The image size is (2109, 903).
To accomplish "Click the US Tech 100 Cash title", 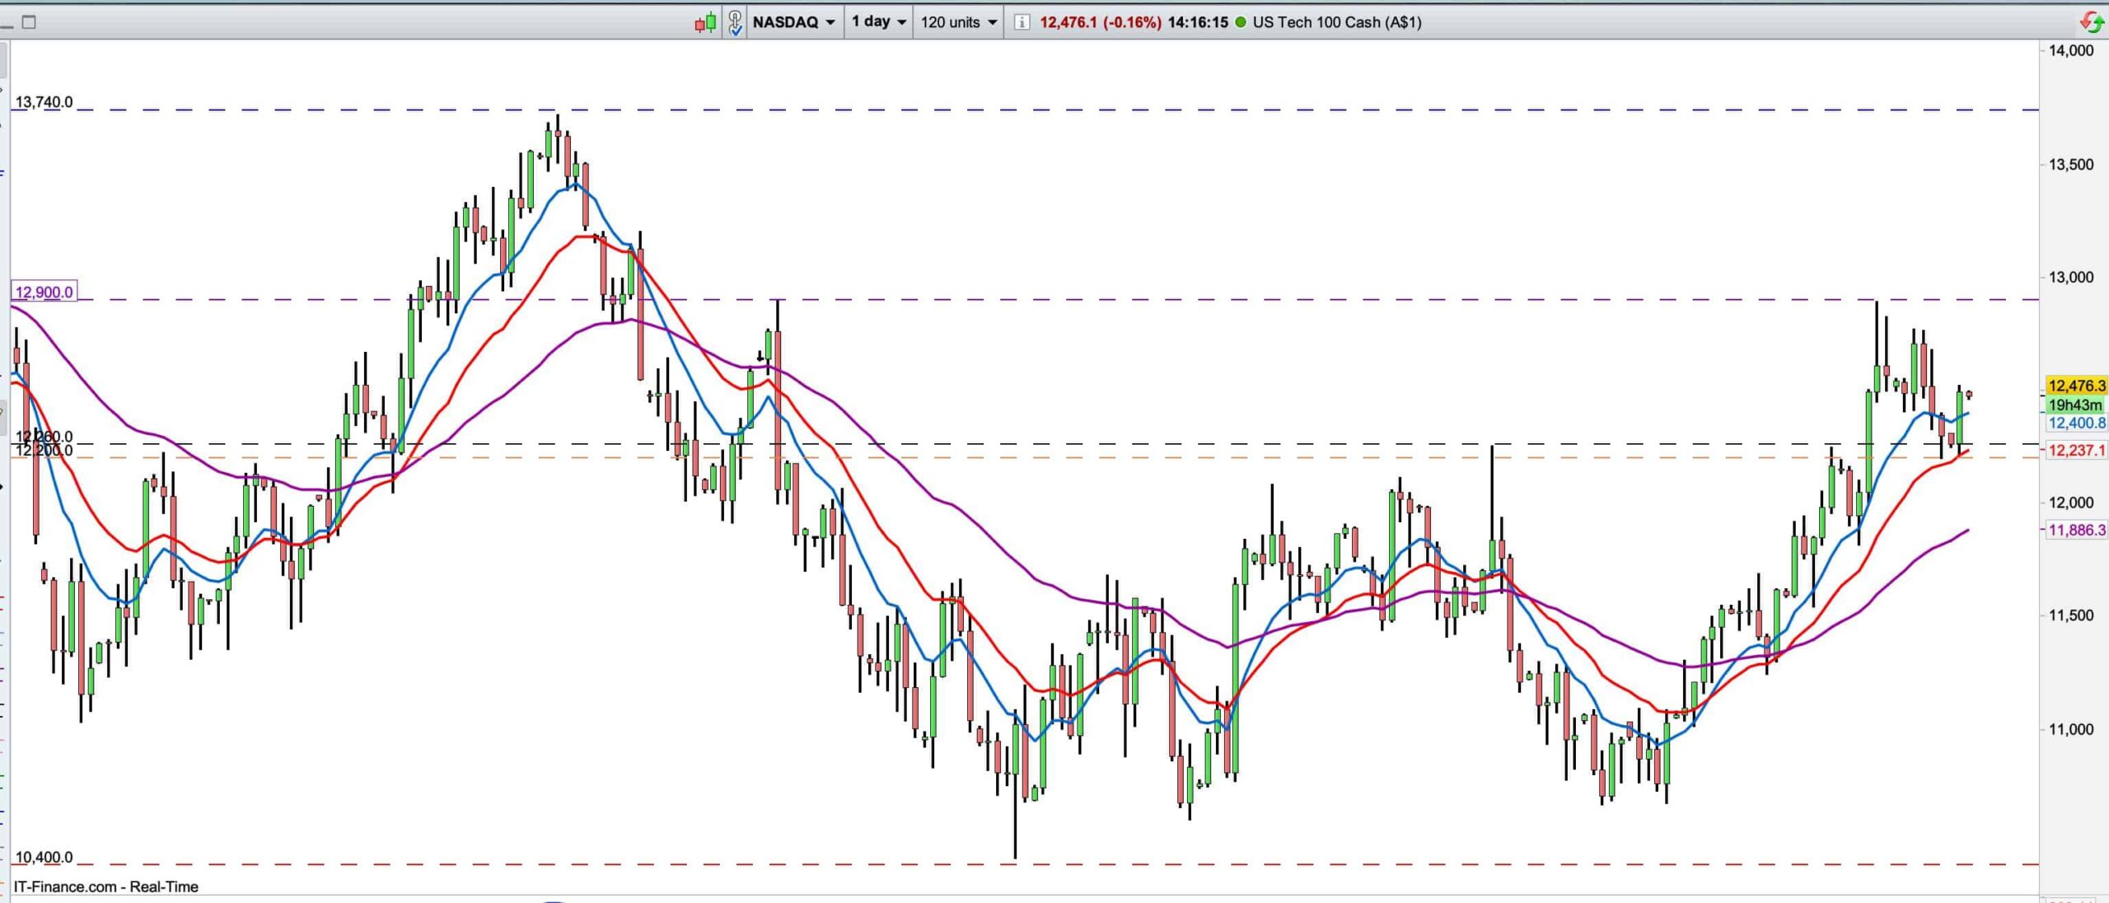I will [1336, 22].
